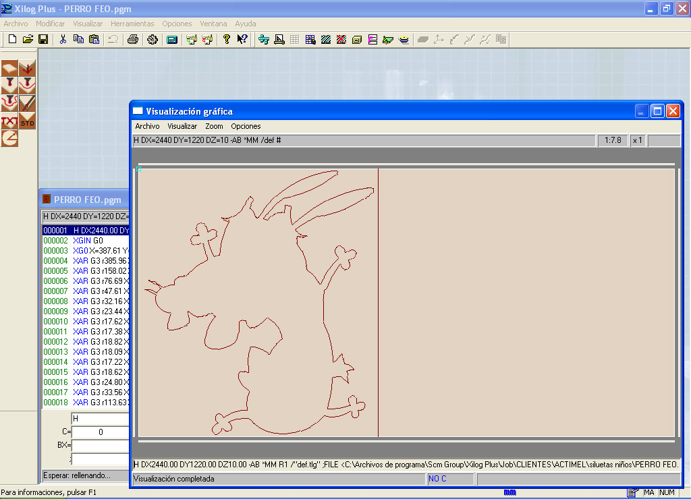
Task: Click the PERRO FEO.pgm window title bar
Action: [88, 200]
